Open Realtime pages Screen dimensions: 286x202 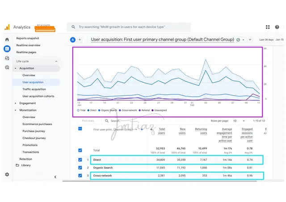(26, 52)
